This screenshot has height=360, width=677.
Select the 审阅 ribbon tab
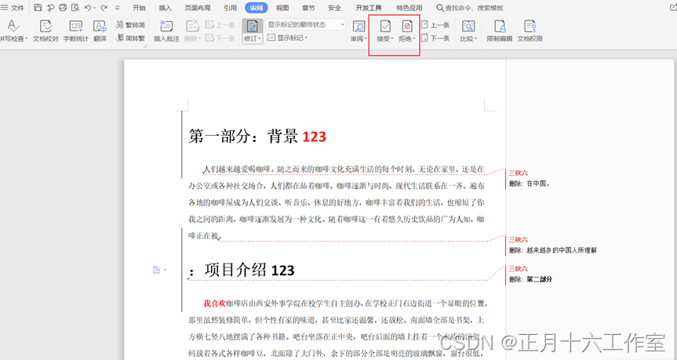[256, 8]
